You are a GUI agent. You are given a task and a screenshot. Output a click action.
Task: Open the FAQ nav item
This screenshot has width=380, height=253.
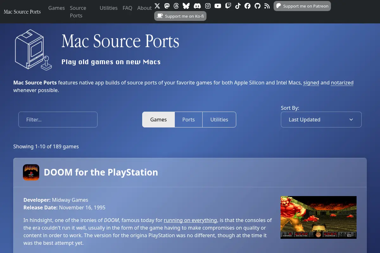click(x=127, y=8)
